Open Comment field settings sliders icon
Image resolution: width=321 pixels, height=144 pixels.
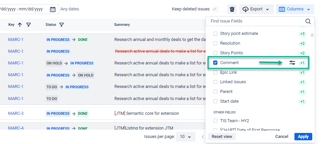click(292, 63)
